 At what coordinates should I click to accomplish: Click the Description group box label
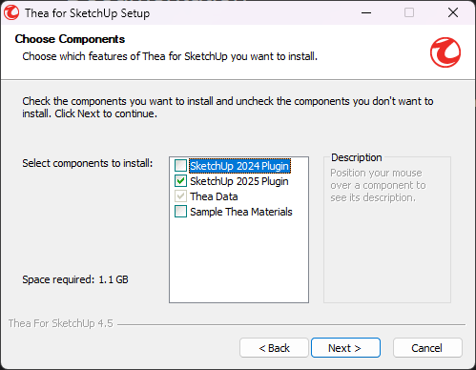(x=356, y=157)
